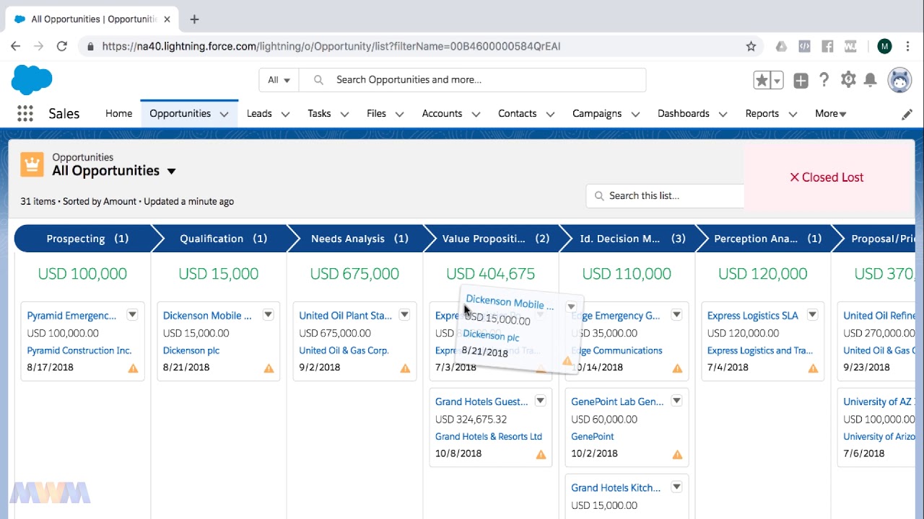Expand the Opportunities tab chevron menu
Viewport: 924px width, 519px height.
pos(224,114)
